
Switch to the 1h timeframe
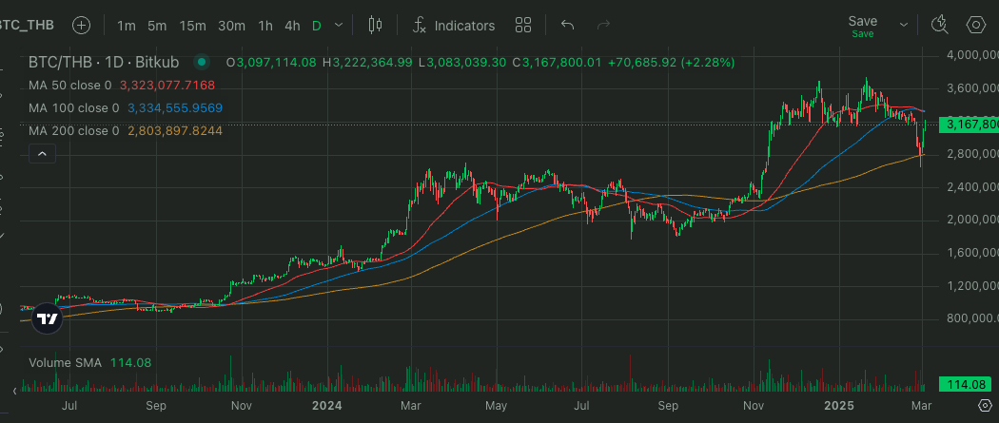pos(265,26)
